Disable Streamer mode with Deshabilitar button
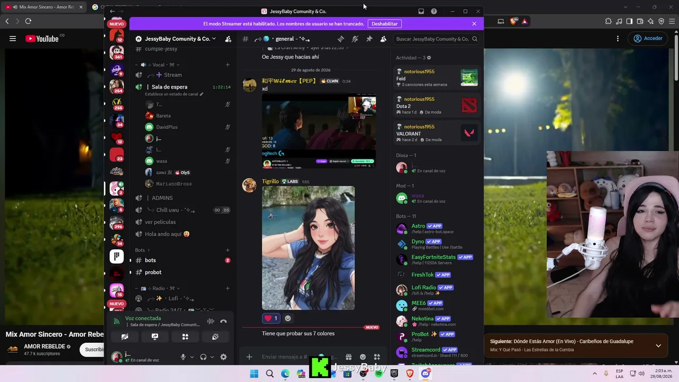Image resolution: width=679 pixels, height=382 pixels. [x=385, y=24]
